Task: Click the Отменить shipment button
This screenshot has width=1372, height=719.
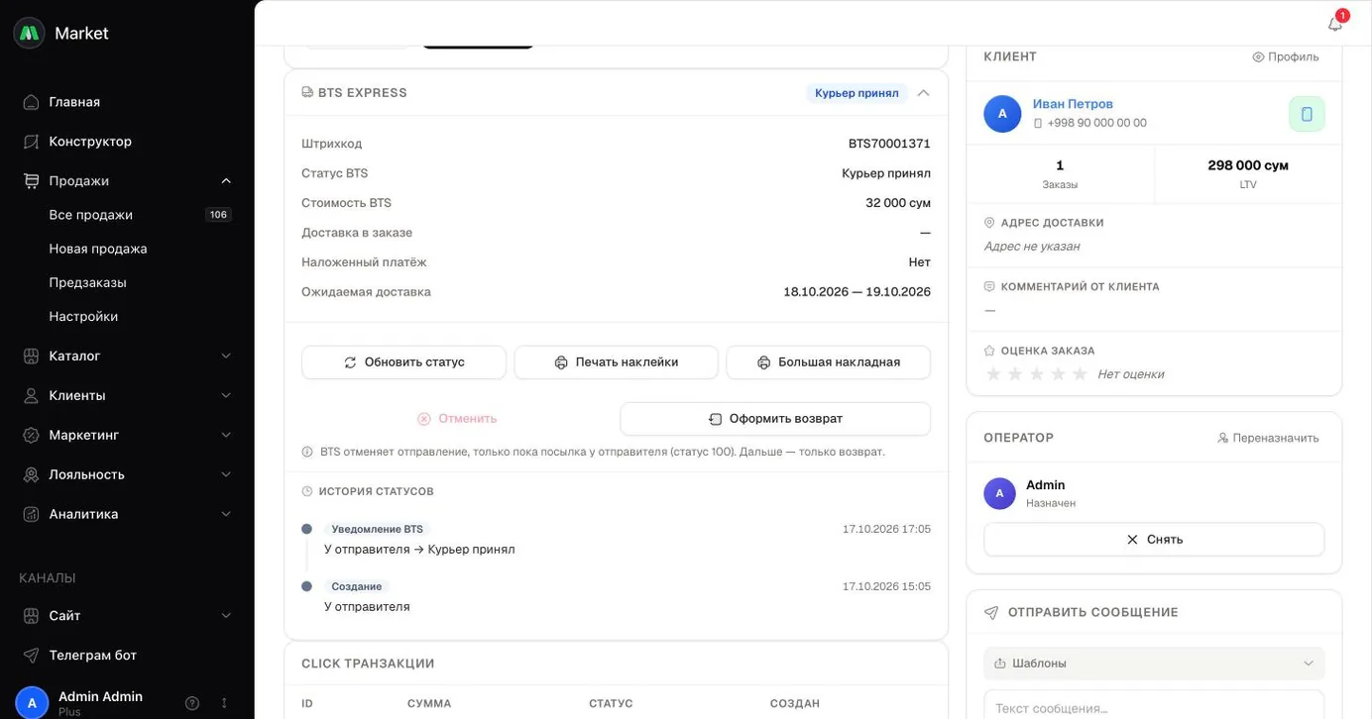Action: (457, 419)
